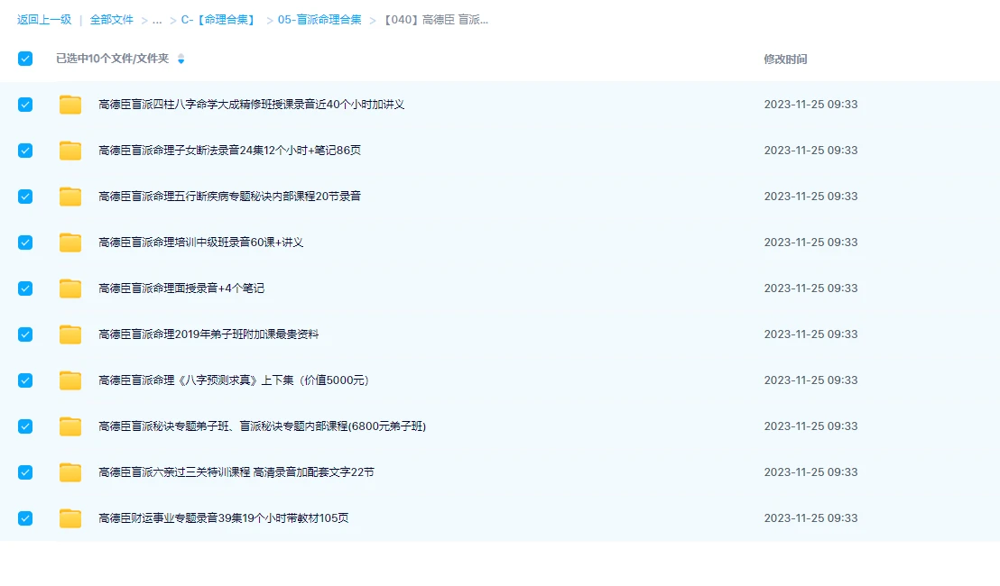The width and height of the screenshot is (1000, 586).
Task: Toggle the sort order arrows next to selection count
Action: coord(181,59)
